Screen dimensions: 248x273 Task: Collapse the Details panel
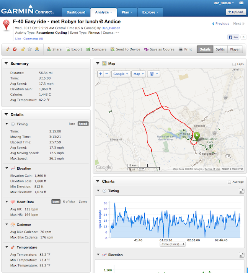(6, 114)
